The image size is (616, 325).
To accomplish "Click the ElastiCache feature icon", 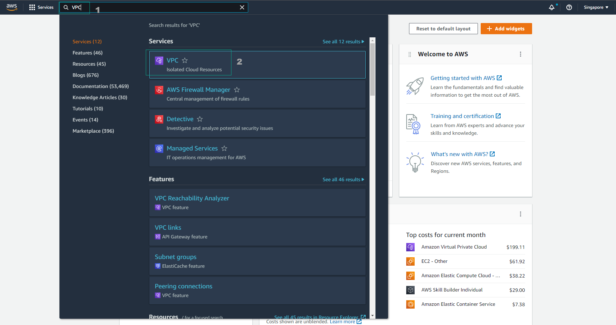I will coord(158,266).
